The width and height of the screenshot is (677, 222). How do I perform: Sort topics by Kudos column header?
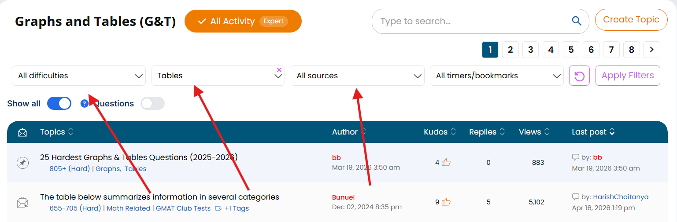pyautogui.click(x=440, y=132)
